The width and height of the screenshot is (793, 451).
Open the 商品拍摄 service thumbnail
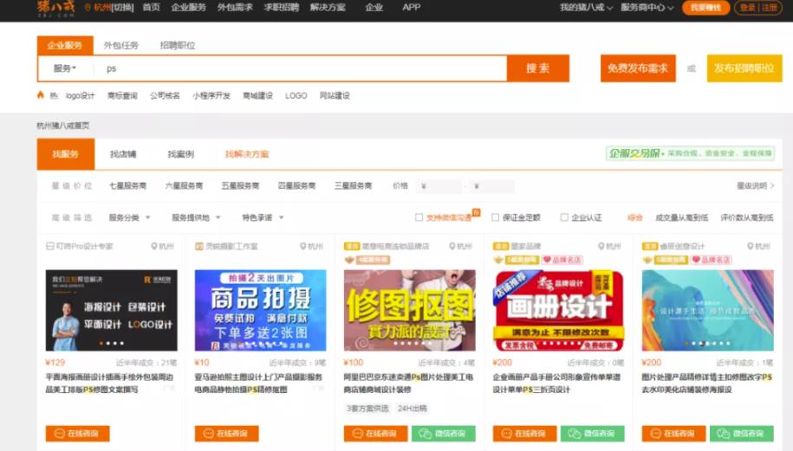[x=260, y=310]
